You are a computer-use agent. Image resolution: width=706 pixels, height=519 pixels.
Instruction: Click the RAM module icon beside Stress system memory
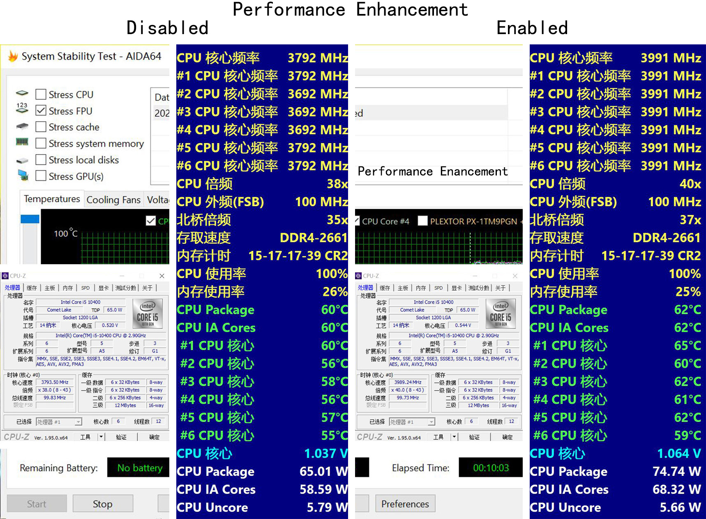point(22,142)
